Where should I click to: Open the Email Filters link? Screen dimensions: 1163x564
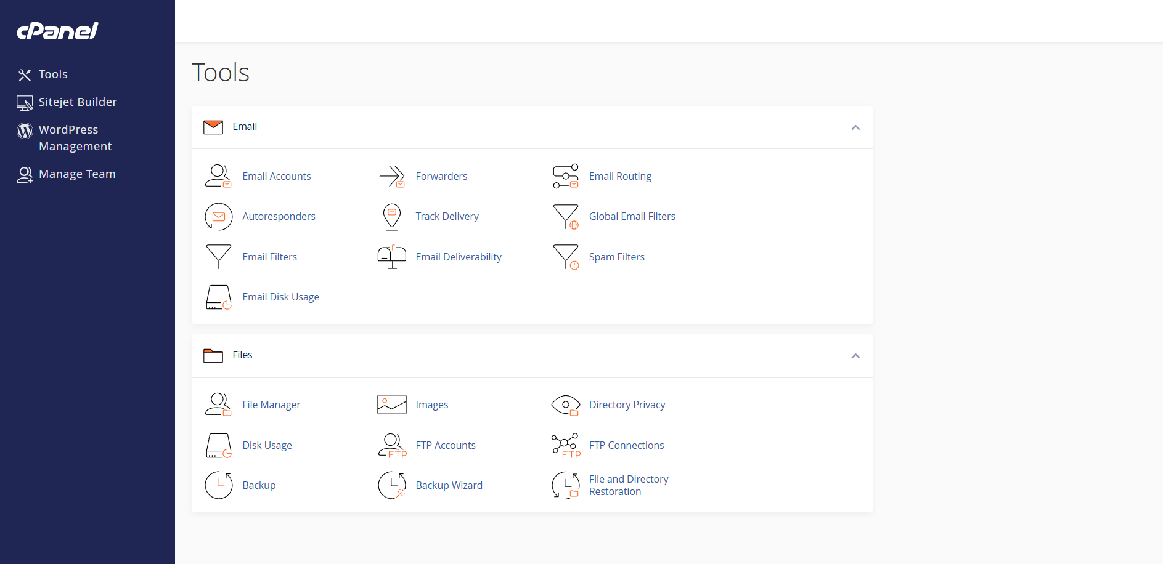tap(269, 257)
